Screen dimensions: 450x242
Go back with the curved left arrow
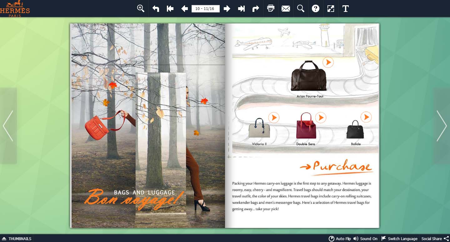tap(156, 8)
